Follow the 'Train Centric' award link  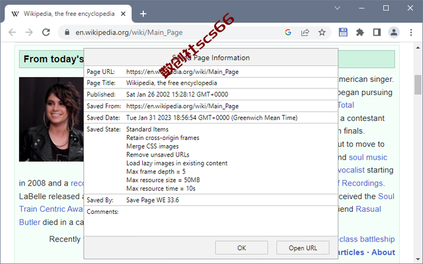(51, 209)
